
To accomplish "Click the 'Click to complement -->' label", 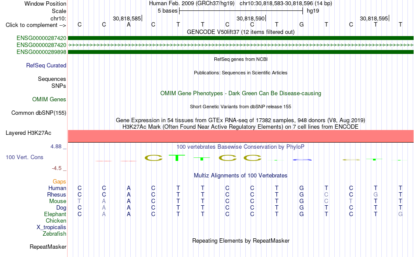I will click(36, 25).
